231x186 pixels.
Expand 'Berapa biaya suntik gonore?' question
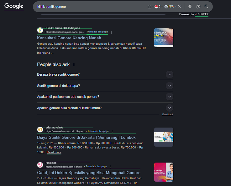[x=169, y=74]
